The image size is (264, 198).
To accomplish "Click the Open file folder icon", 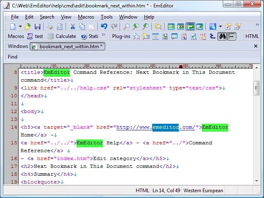I will click(x=28, y=26).
